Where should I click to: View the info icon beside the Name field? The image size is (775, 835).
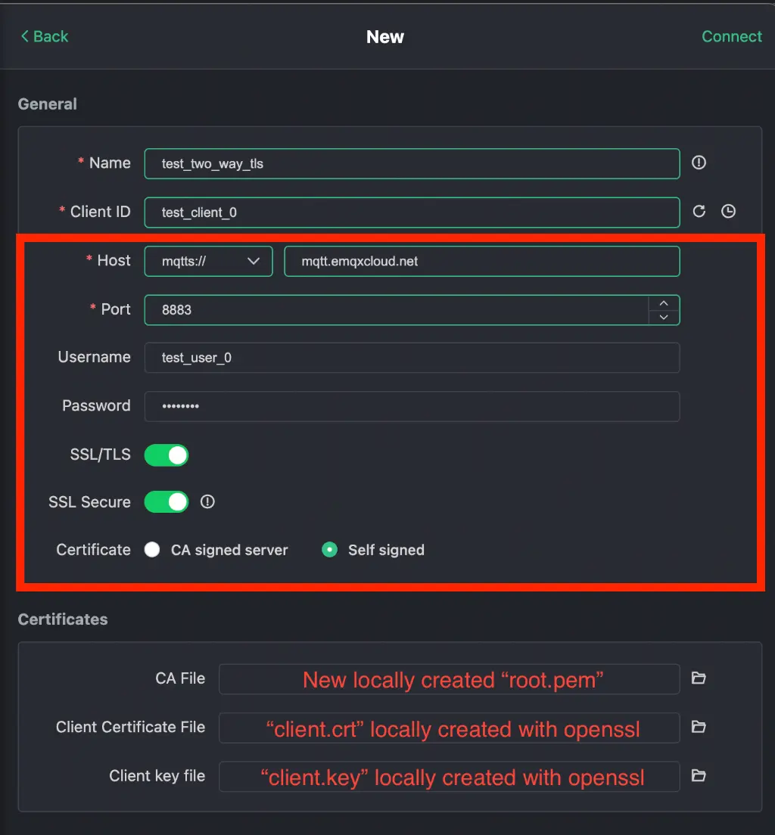699,163
